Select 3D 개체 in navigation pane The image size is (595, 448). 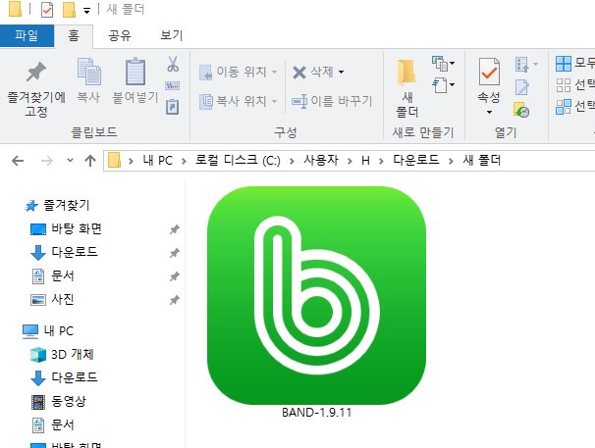pyautogui.click(x=72, y=355)
